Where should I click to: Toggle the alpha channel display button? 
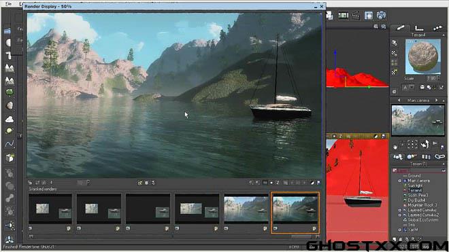coord(271,183)
